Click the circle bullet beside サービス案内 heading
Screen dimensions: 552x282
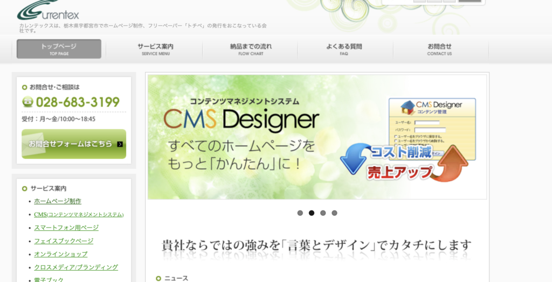pos(25,189)
